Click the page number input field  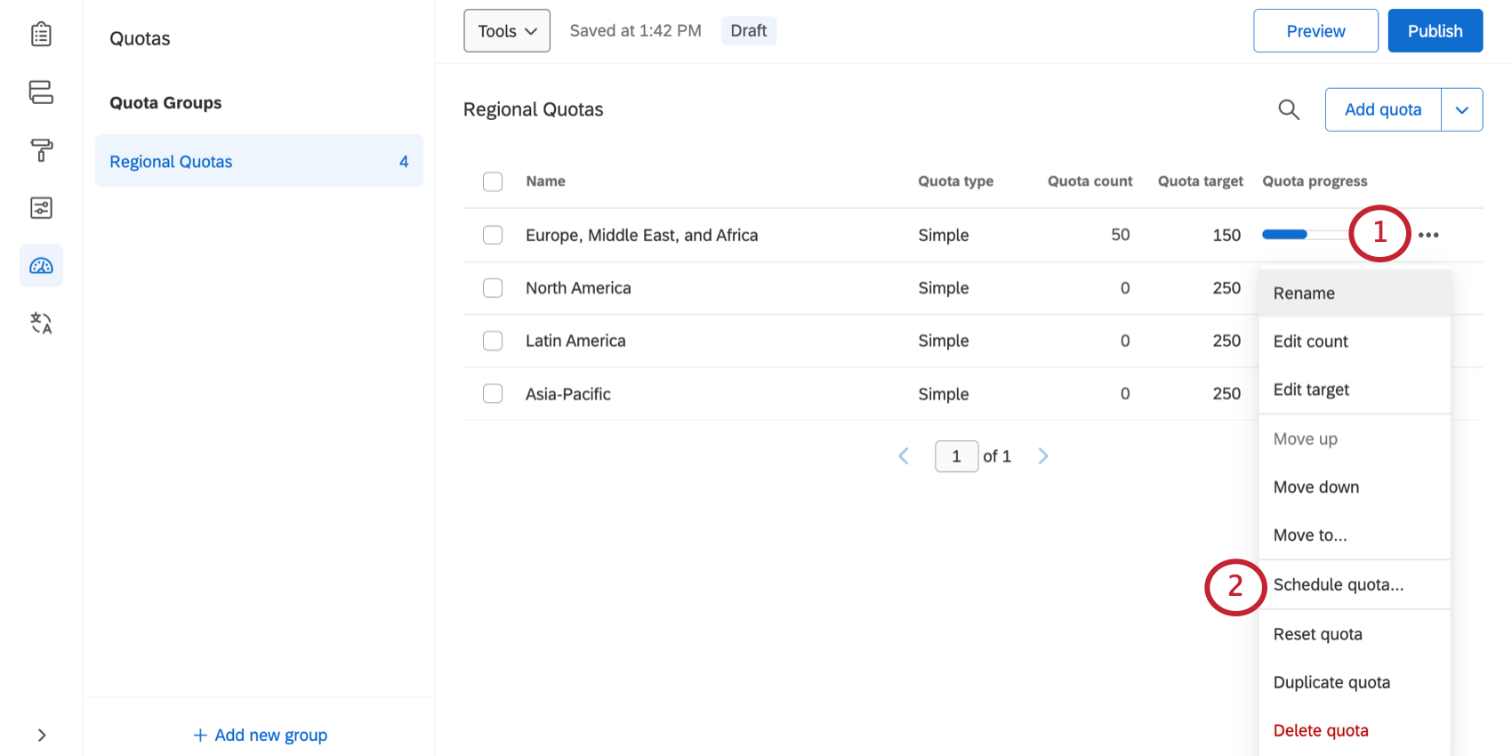[956, 456]
